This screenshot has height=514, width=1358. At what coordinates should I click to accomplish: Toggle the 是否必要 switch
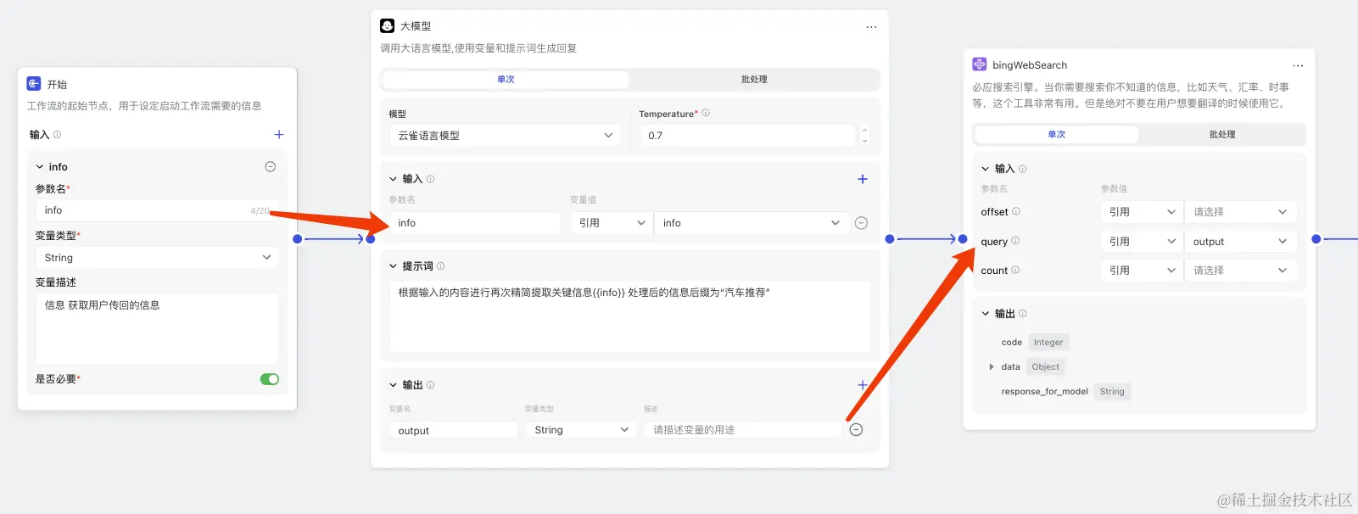(x=270, y=379)
